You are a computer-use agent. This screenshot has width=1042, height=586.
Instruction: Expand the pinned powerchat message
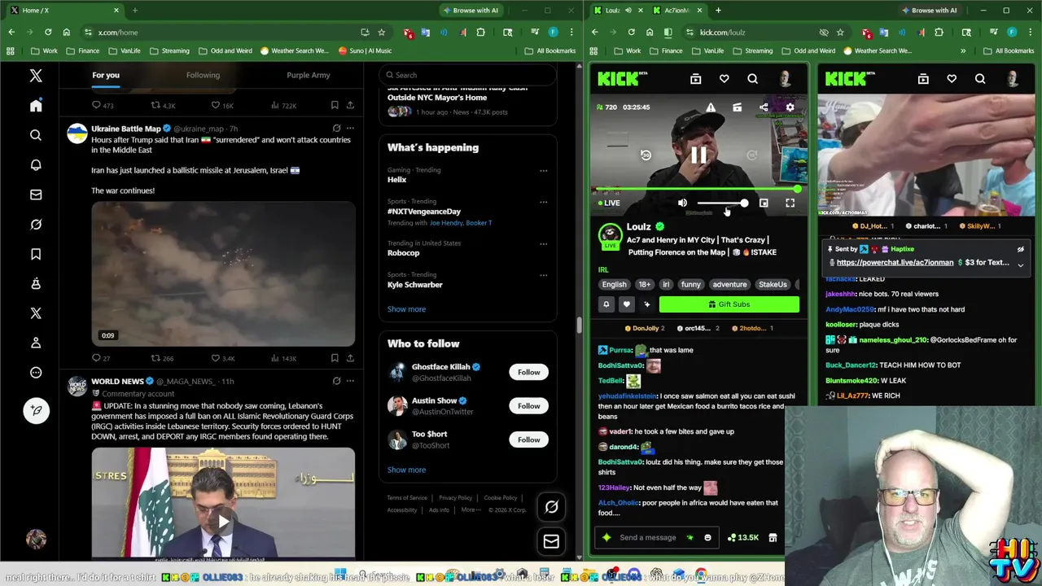[x=1020, y=265]
